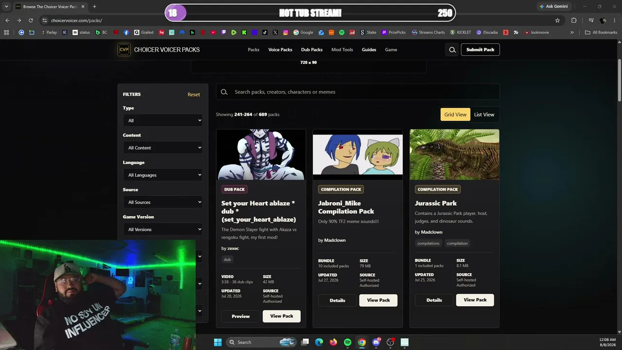Open the Instagram bookmark icon
Screen dimensions: 622x350
pyautogui.click(x=285, y=33)
